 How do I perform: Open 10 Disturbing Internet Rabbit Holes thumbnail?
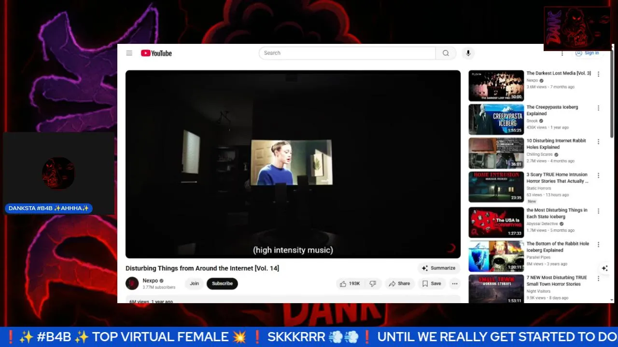point(496,153)
